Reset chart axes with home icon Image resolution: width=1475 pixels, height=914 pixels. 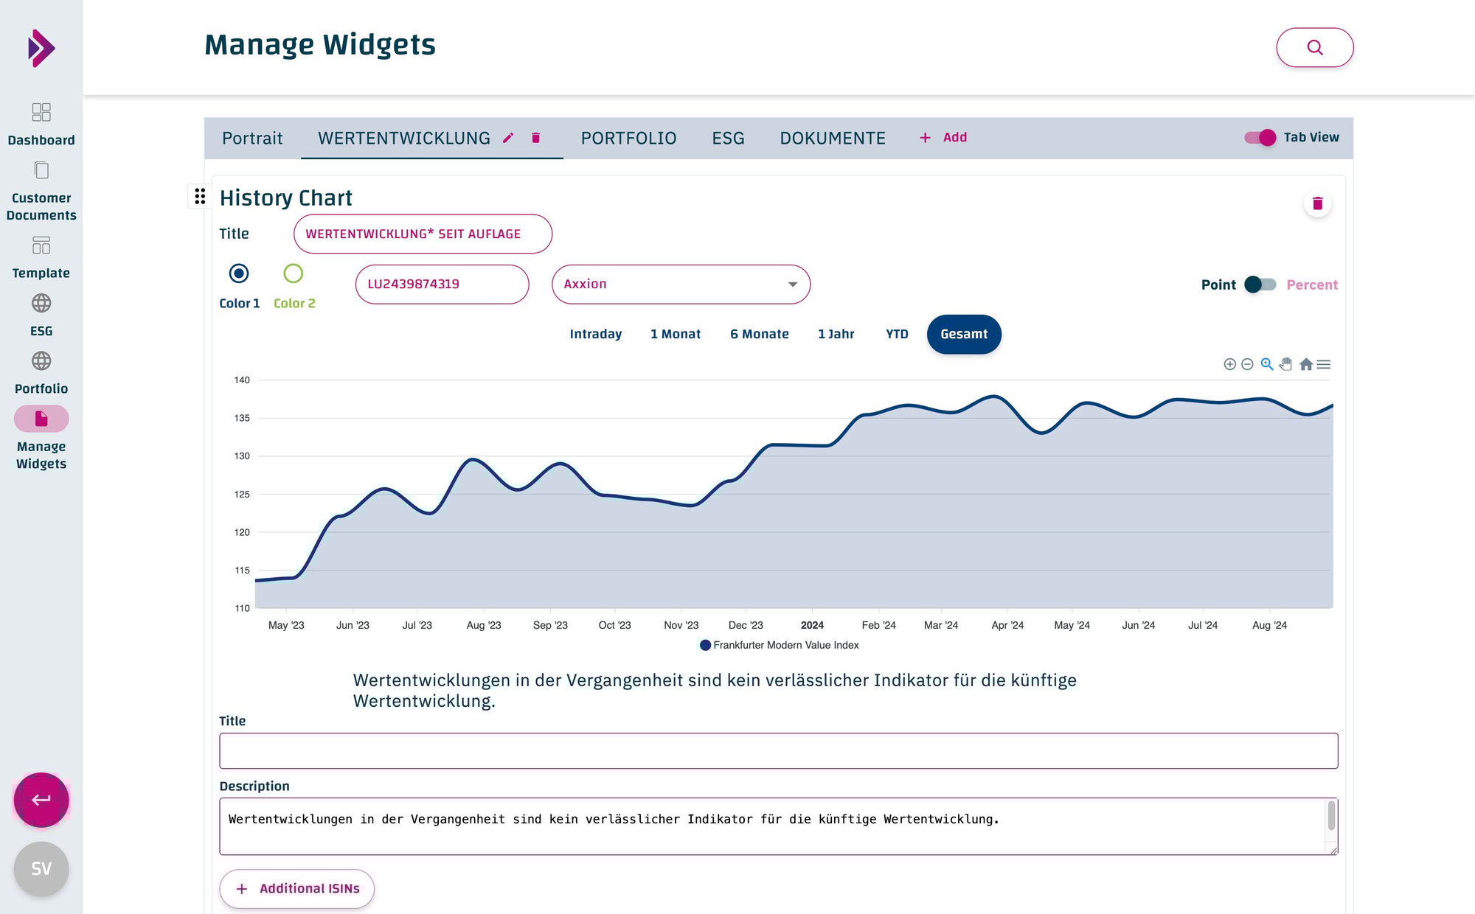pyautogui.click(x=1306, y=364)
